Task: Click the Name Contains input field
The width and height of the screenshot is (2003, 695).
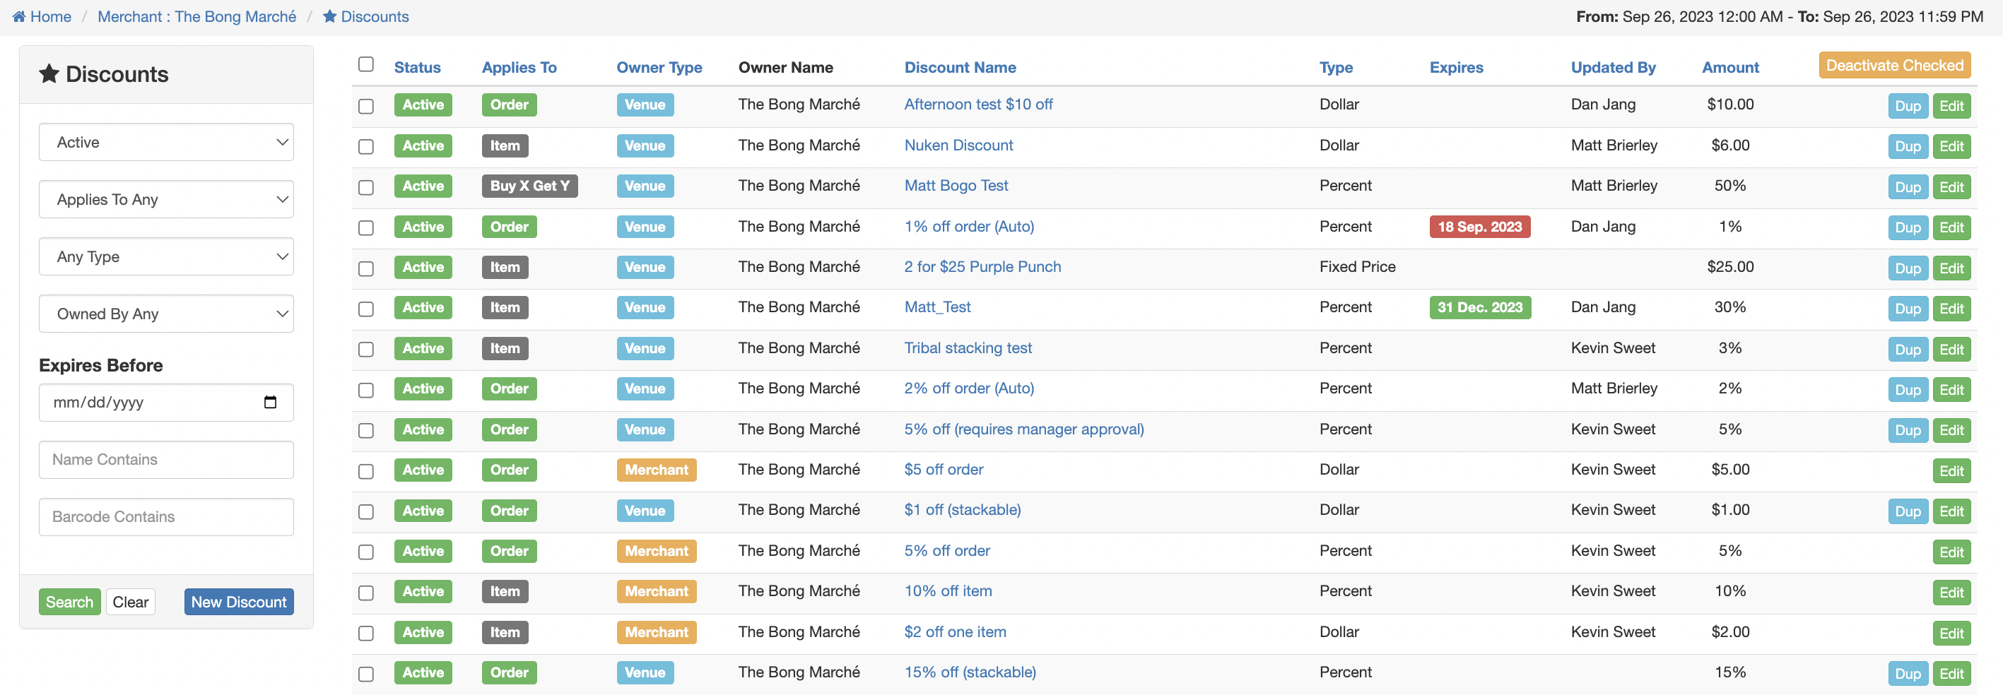Action: [x=166, y=459]
